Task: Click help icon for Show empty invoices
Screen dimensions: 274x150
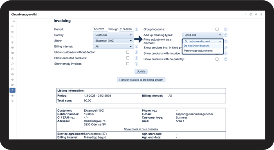Action: 137,64
